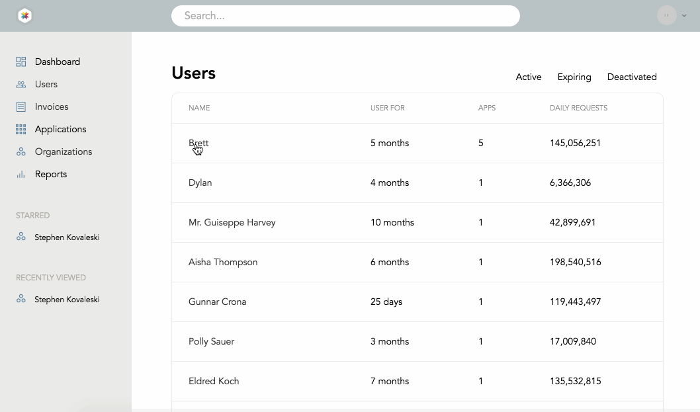Sort the table by NAME column
This screenshot has width=700, height=412.
pyautogui.click(x=199, y=108)
